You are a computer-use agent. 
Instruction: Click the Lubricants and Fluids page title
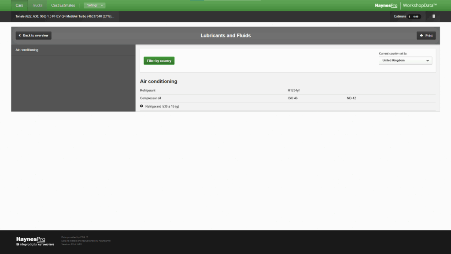pyautogui.click(x=225, y=35)
